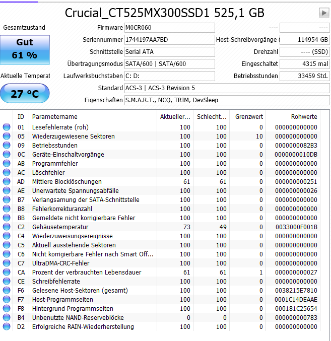Click the empty top-right field above Host-Schreibvorgänge

tap(305, 28)
